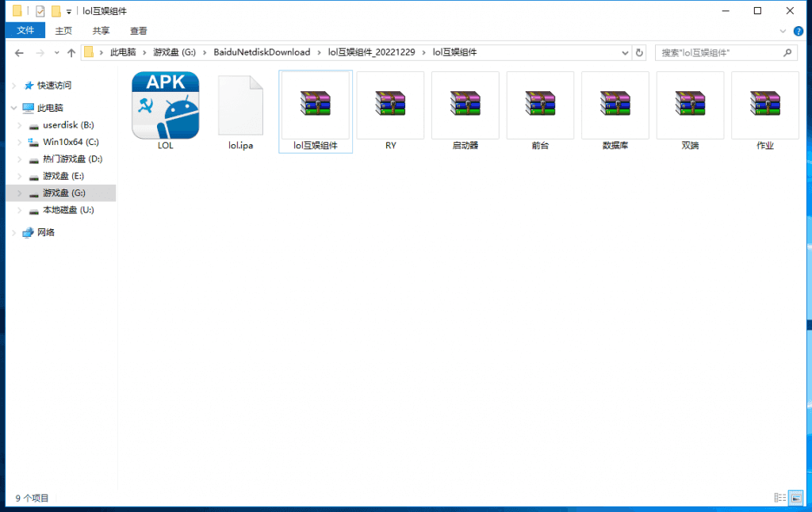The image size is (812, 512).
Task: Click the title bar folder icon
Action: 17,11
